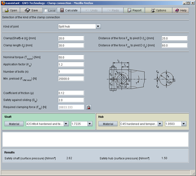
Task: Click the Clamp length input field
Action: [x=71, y=45]
